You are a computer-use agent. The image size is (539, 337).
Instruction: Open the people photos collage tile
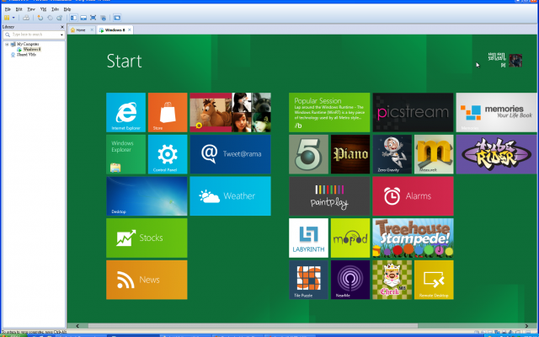tap(230, 112)
